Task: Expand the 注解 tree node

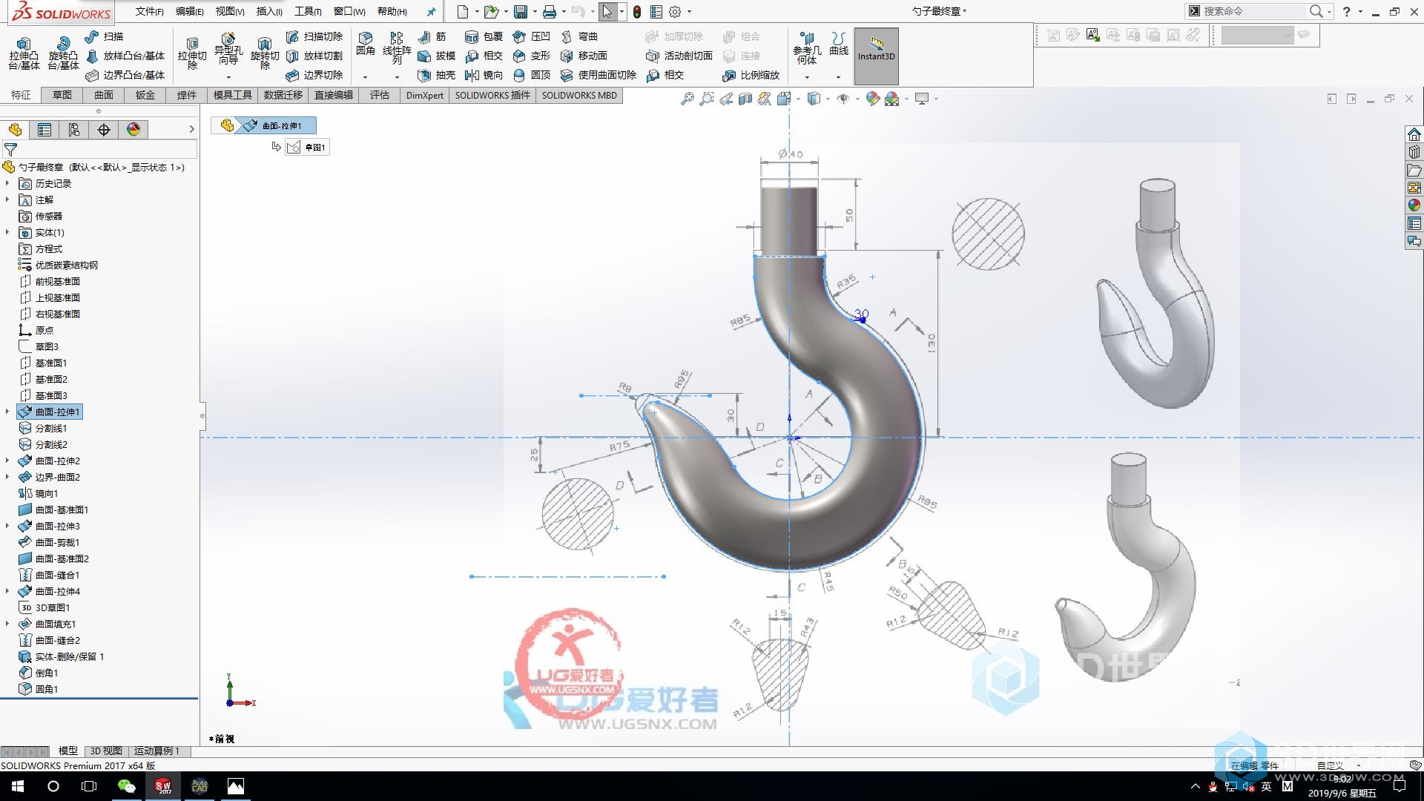Action: (7, 200)
